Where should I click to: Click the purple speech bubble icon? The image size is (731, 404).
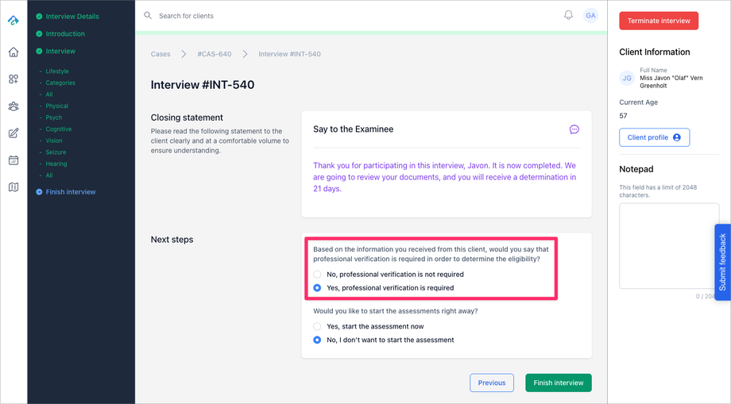click(x=574, y=129)
